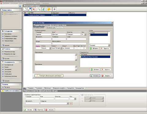Click the Изменить button with green checkmark
The width and height of the screenshot is (147, 114).
(95, 76)
